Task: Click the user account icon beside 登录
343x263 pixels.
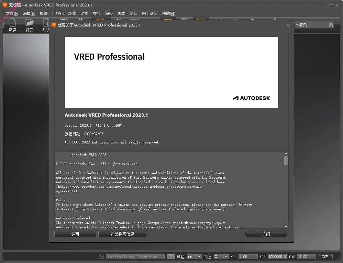Action: (x=331, y=25)
